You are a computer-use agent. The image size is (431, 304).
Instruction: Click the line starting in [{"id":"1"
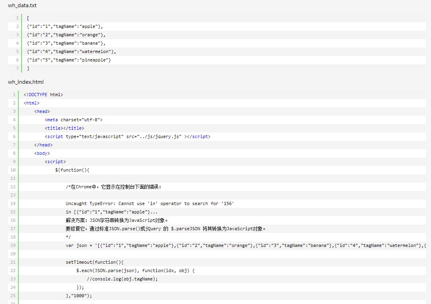[x=112, y=212]
